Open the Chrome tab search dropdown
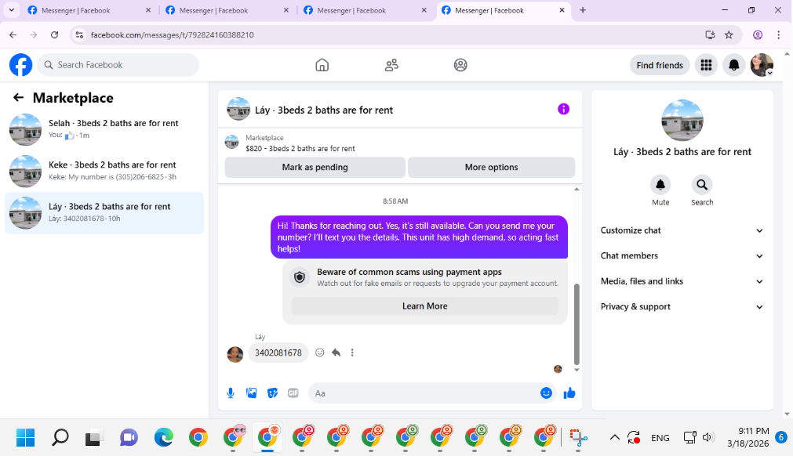This screenshot has width=793, height=456. click(x=11, y=10)
